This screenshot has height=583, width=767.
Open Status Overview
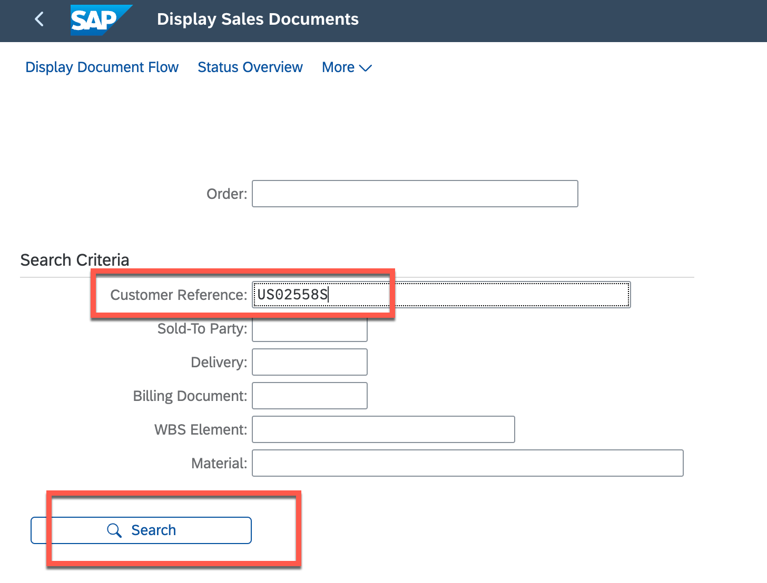[250, 67]
